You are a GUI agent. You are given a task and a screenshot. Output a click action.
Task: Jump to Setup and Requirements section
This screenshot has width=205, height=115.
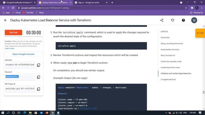point(172,43)
